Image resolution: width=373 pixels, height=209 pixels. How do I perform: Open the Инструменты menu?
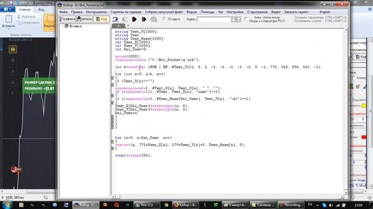96,12
